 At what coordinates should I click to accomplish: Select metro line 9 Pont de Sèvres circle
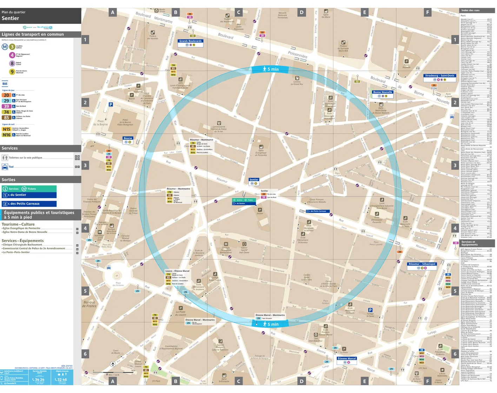click(x=12, y=72)
